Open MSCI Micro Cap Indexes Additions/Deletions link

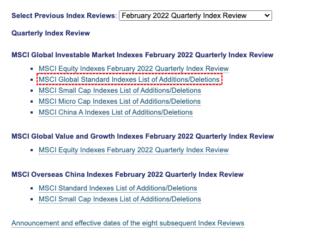tap(119, 102)
